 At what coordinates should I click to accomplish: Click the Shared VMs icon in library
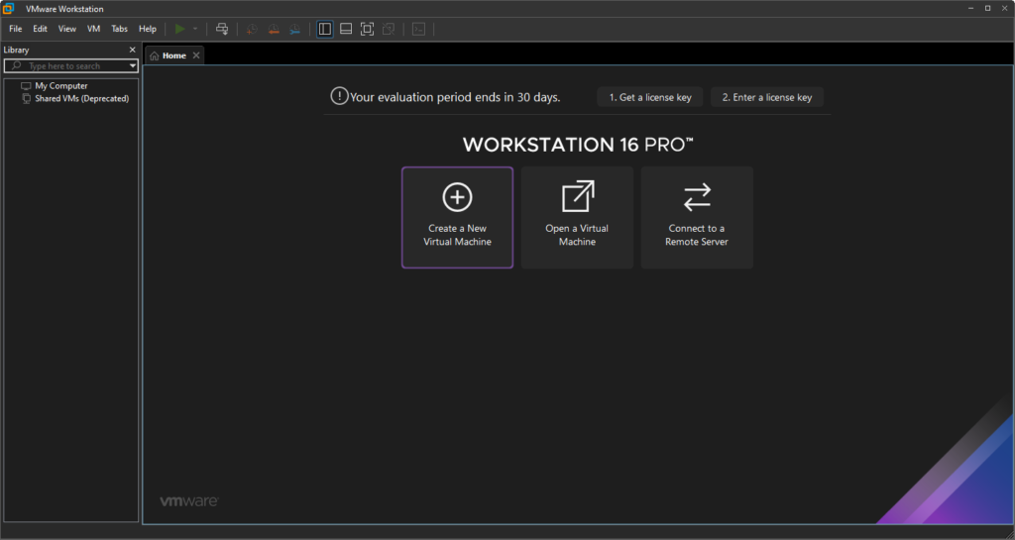tap(26, 98)
